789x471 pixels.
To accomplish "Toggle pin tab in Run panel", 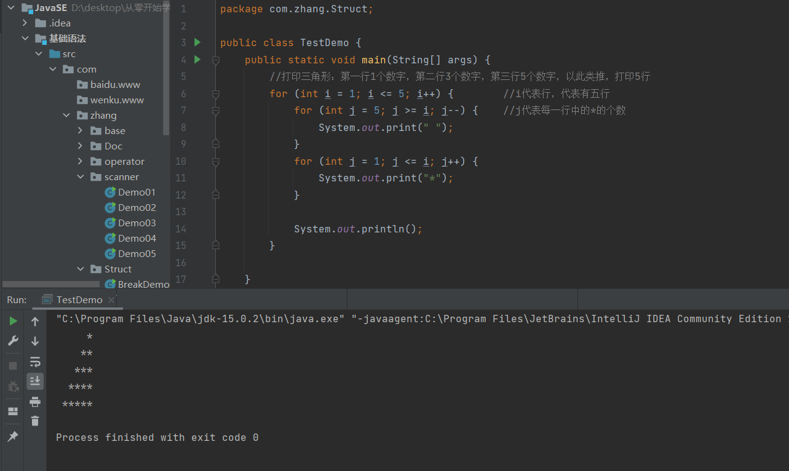I will click(x=13, y=437).
